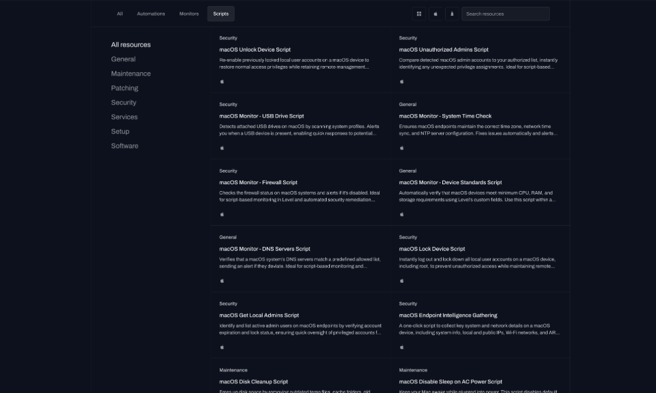Viewport: 656px width, 393px height.
Task: Click description starting 'Verifies that a macOS system's DNS'
Action: point(300,263)
